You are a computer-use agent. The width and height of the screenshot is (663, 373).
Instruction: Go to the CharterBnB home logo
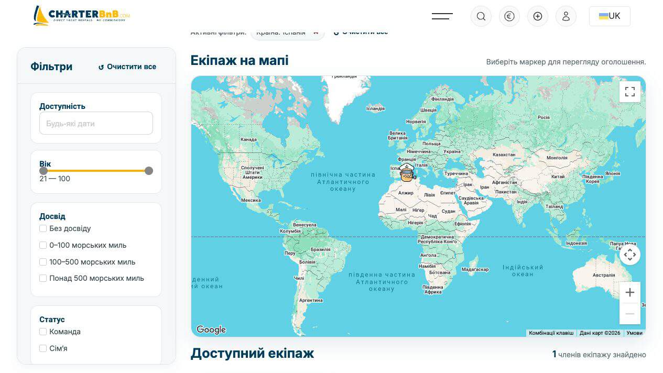[81, 15]
